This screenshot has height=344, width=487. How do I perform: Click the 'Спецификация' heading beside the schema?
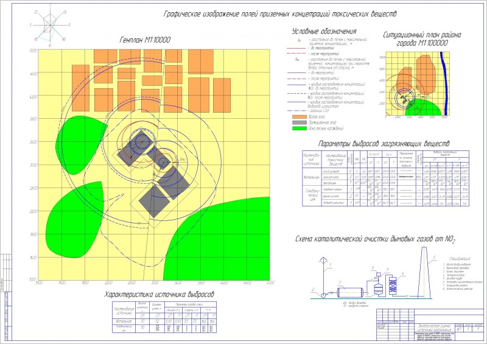(460, 259)
